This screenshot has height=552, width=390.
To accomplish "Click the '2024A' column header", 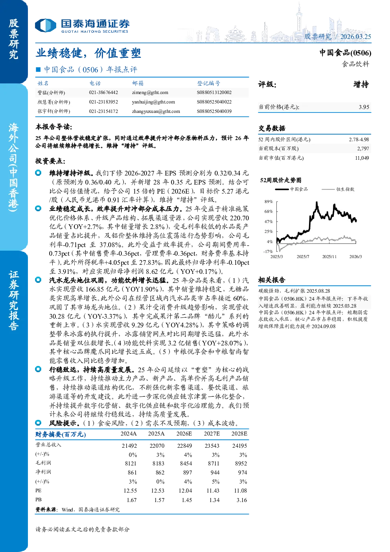I will tap(129, 434).
